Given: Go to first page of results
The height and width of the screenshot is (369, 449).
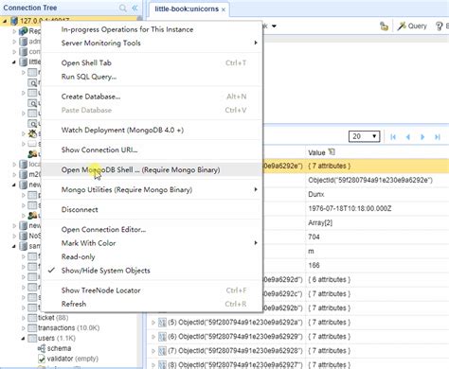Looking at the screenshot, I should point(393,137).
